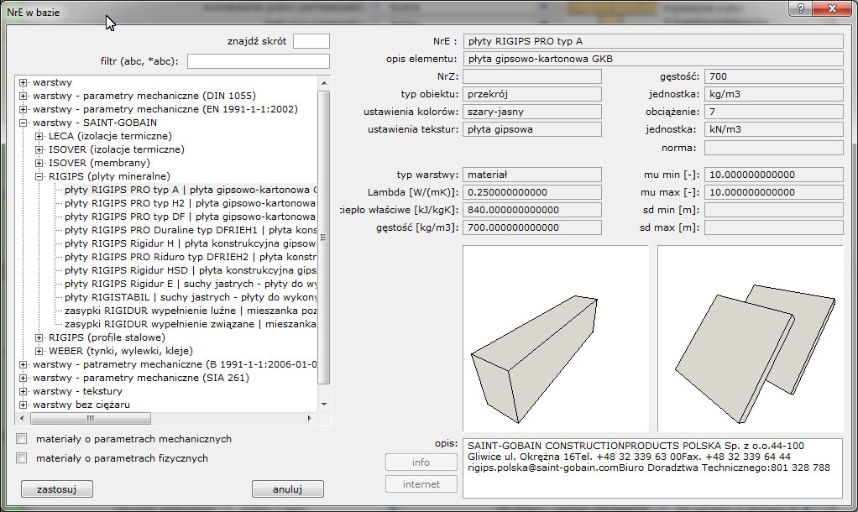Screen dimensions: 858x512
Task: Expand the 'warstwy - tekstury' node
Action: tap(23, 392)
